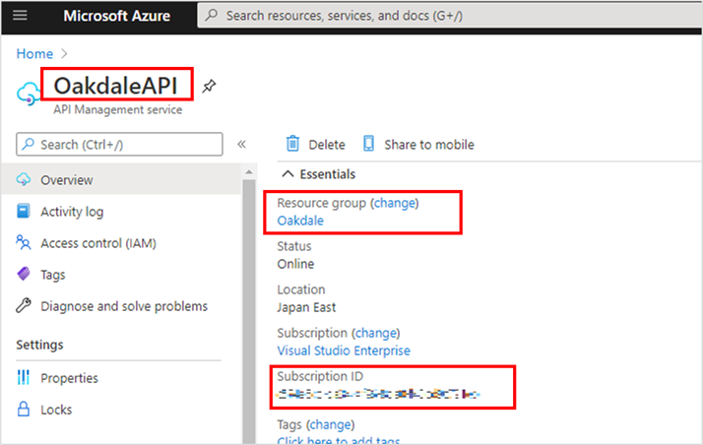
Task: Click the Overview cloud icon
Action: coord(24,180)
